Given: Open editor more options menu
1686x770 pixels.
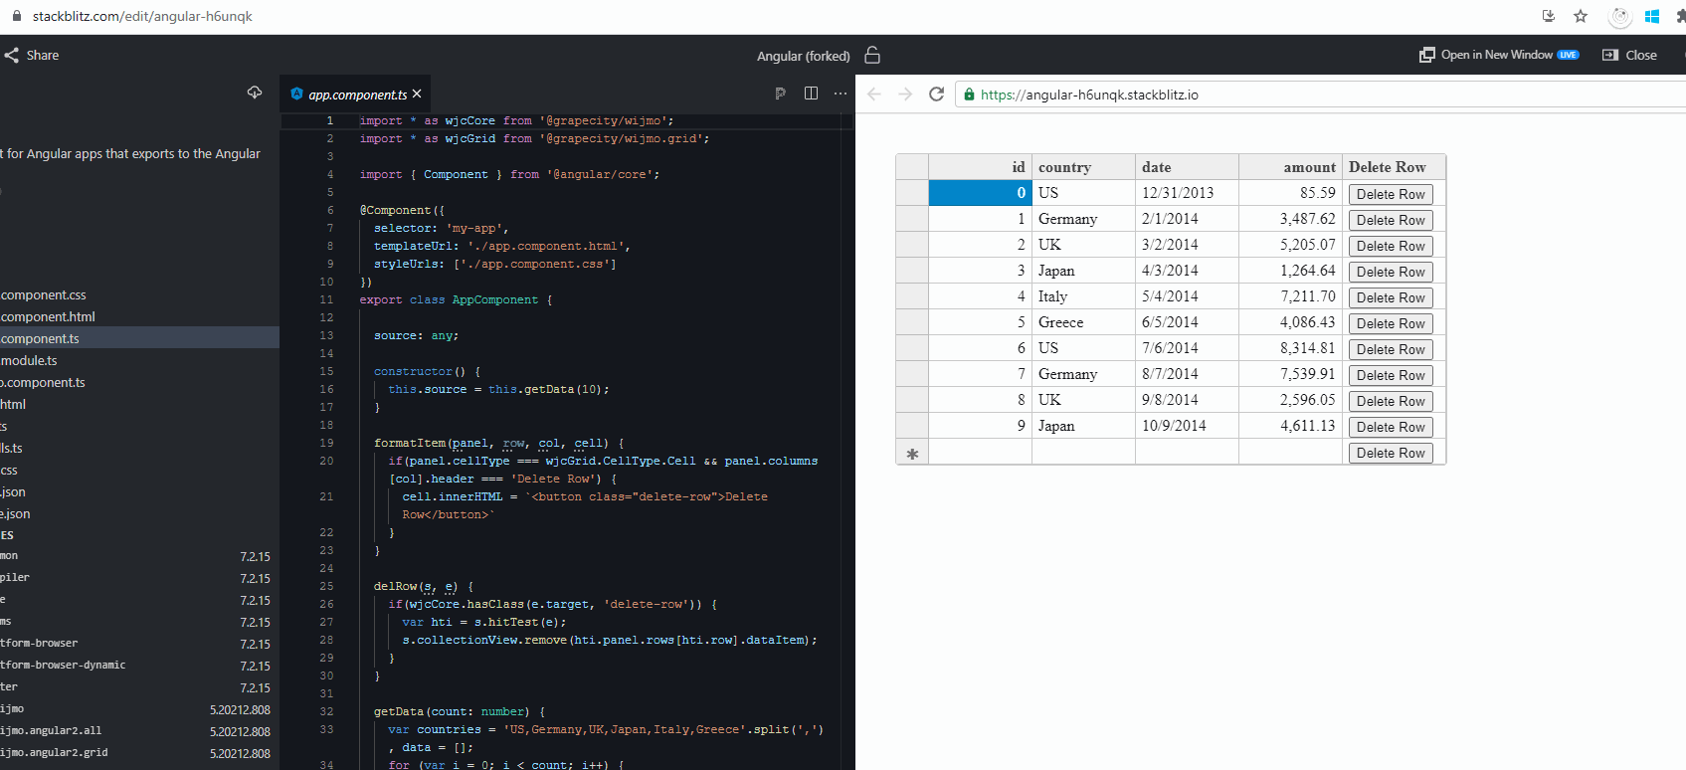Looking at the screenshot, I should [841, 94].
